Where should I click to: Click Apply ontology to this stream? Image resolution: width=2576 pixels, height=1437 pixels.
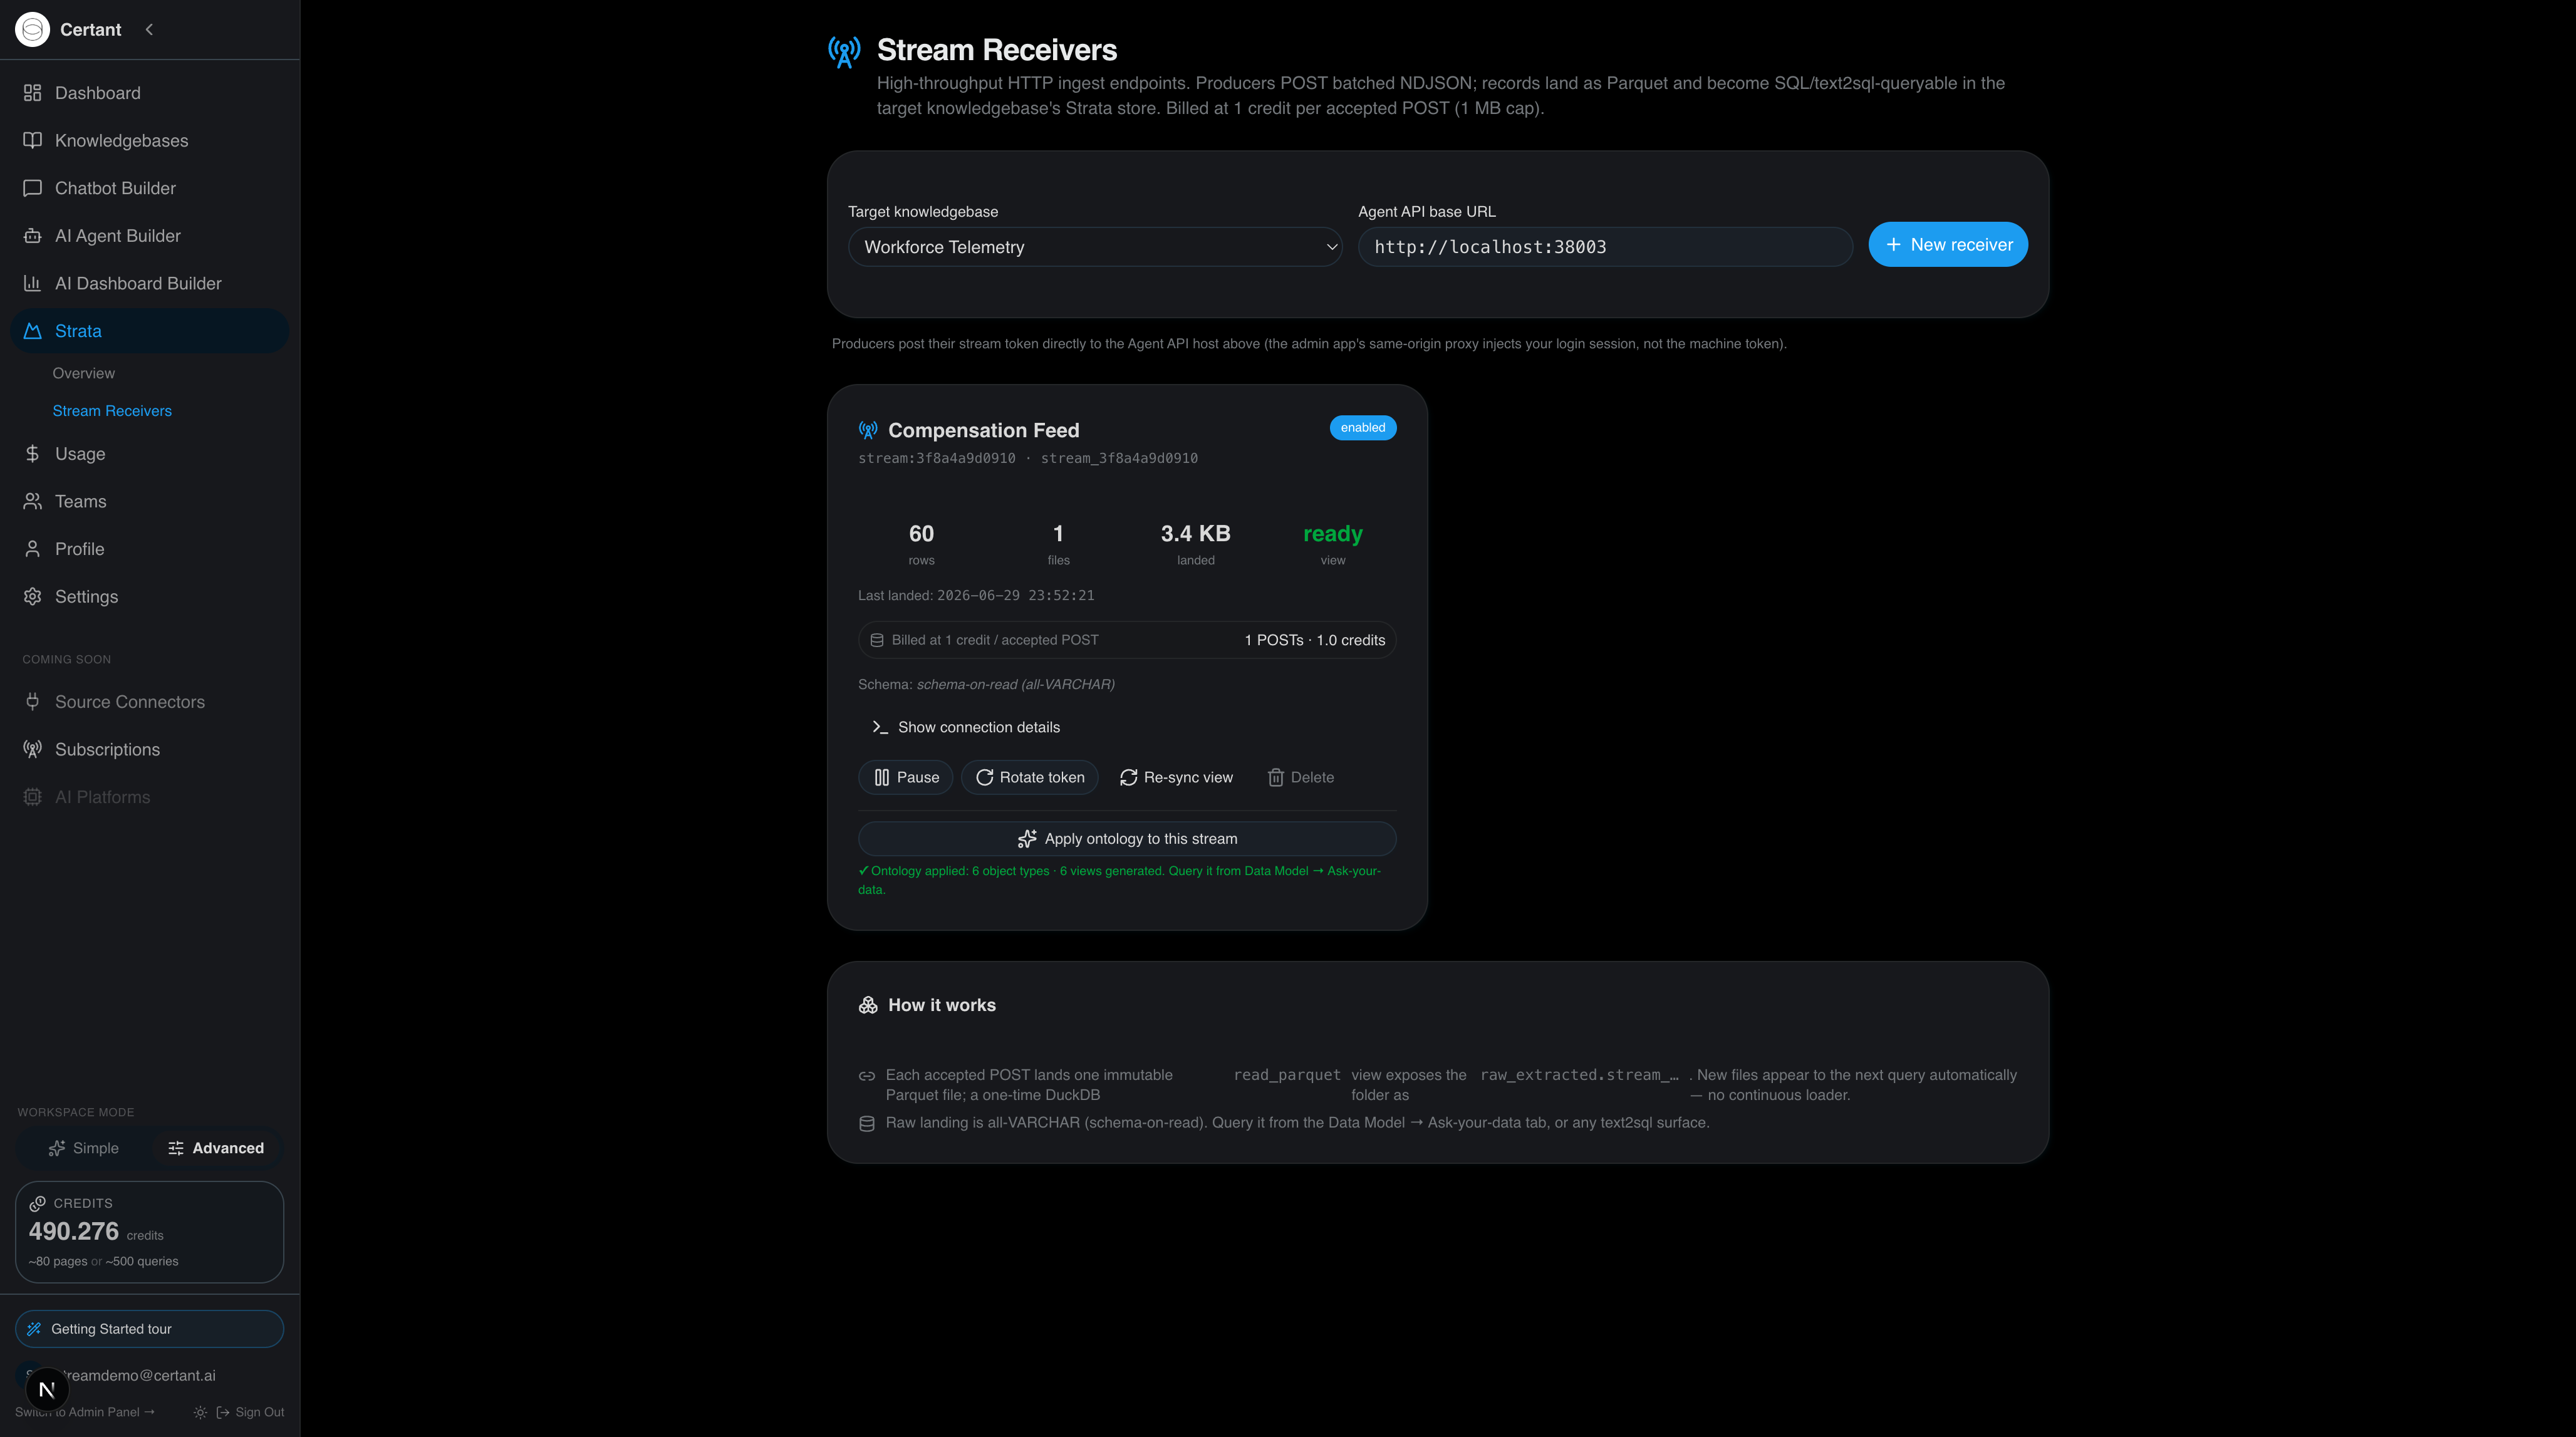point(1127,839)
